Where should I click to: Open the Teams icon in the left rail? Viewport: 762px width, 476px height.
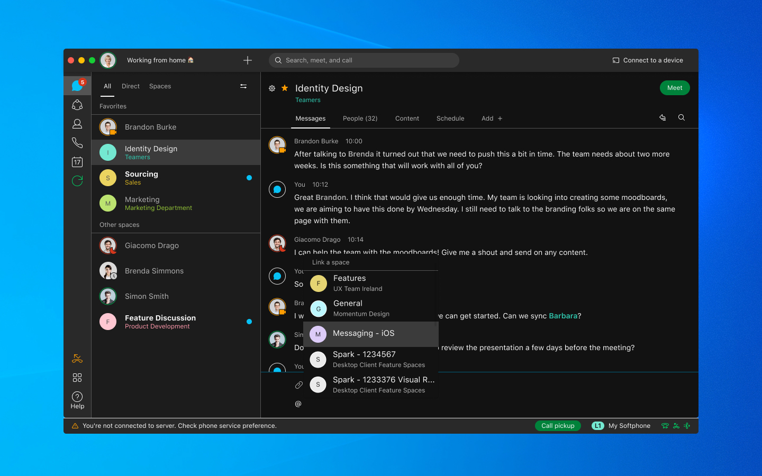77,105
